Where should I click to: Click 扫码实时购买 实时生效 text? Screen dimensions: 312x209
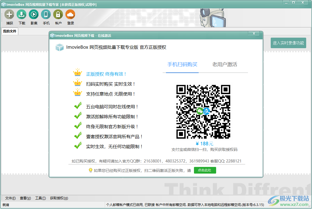111,84
